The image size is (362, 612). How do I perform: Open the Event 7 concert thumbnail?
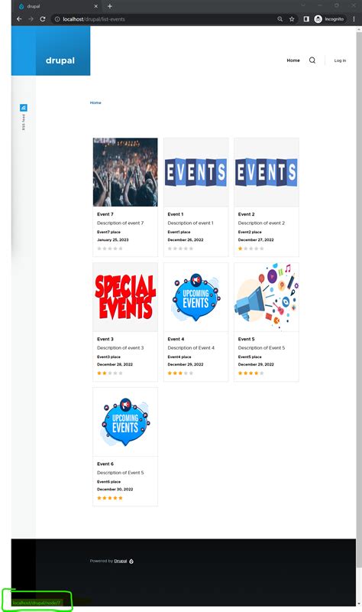coord(125,172)
